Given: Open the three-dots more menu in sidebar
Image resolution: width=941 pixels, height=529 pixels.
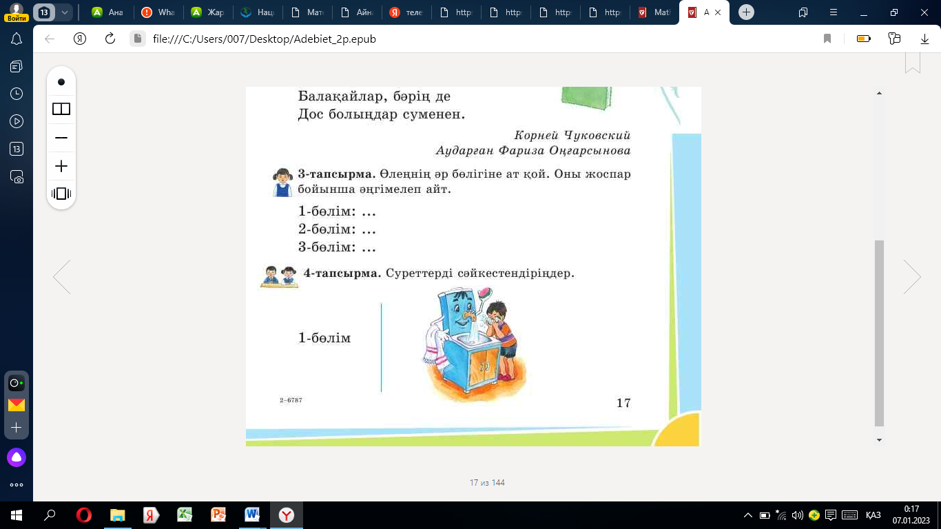Looking at the screenshot, I should click(x=17, y=485).
